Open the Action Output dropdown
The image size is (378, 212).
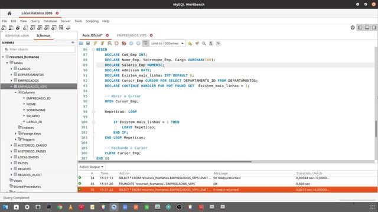(x=92, y=167)
